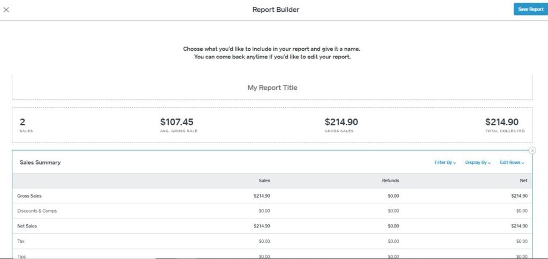Screen dimensions: 548x259
Task: Select the Tips table row
Action: point(272,255)
